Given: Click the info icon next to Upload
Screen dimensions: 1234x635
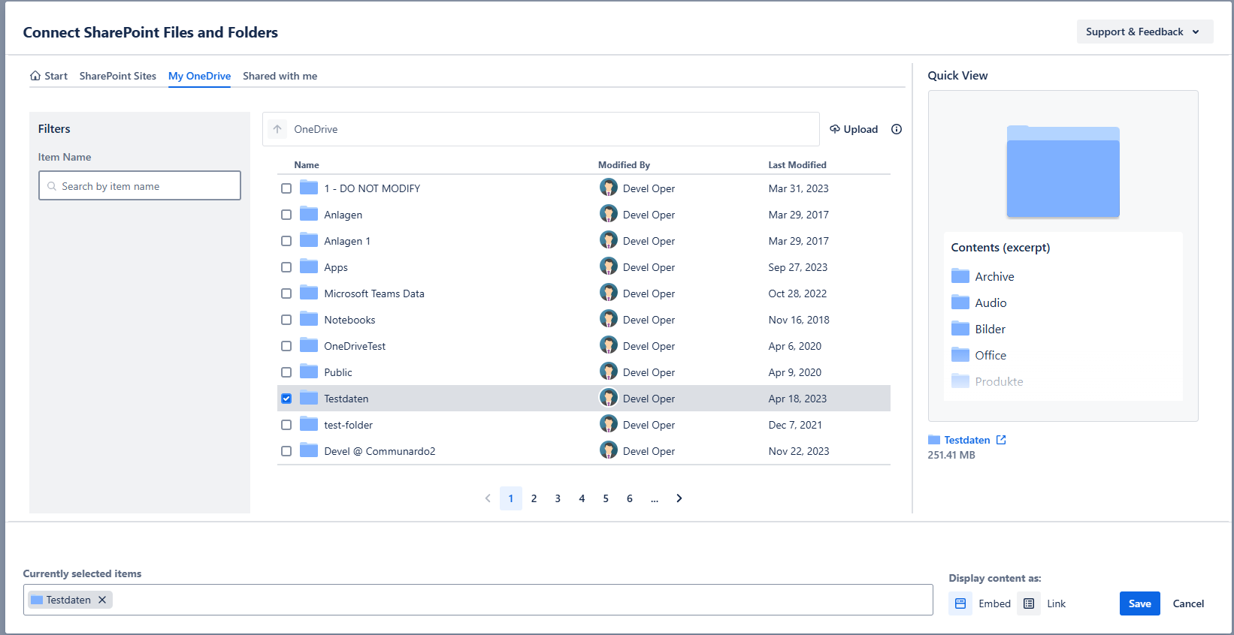Looking at the screenshot, I should [x=896, y=129].
